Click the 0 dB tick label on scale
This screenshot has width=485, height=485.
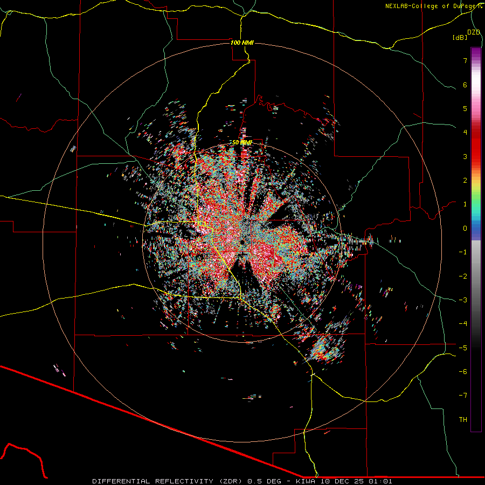click(x=465, y=228)
